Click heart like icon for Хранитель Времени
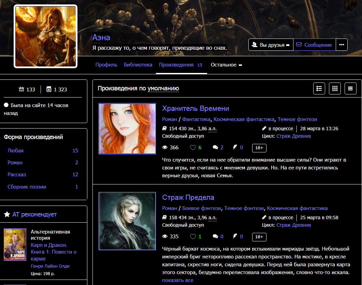 click(x=193, y=148)
